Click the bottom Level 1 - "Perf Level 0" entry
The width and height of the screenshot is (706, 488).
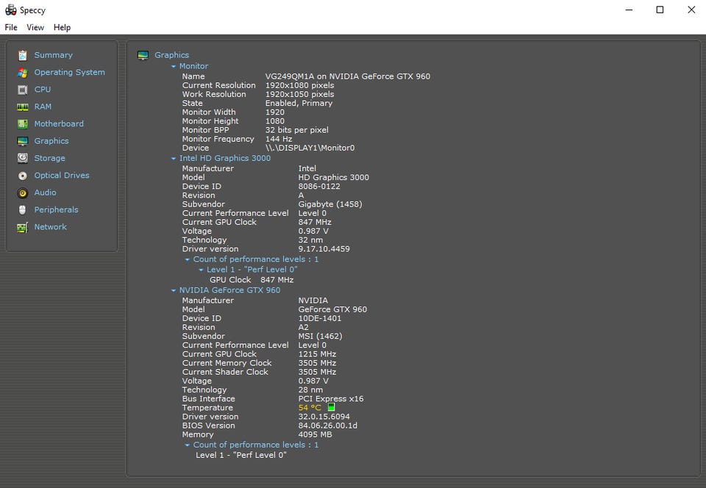241,455
